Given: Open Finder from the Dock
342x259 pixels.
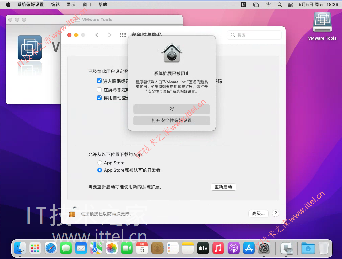Looking at the screenshot, I should 20,248.
